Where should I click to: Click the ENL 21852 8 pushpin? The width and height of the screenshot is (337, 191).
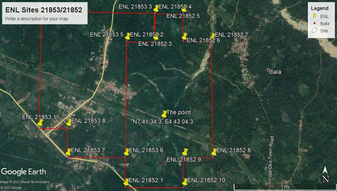coord(214,152)
